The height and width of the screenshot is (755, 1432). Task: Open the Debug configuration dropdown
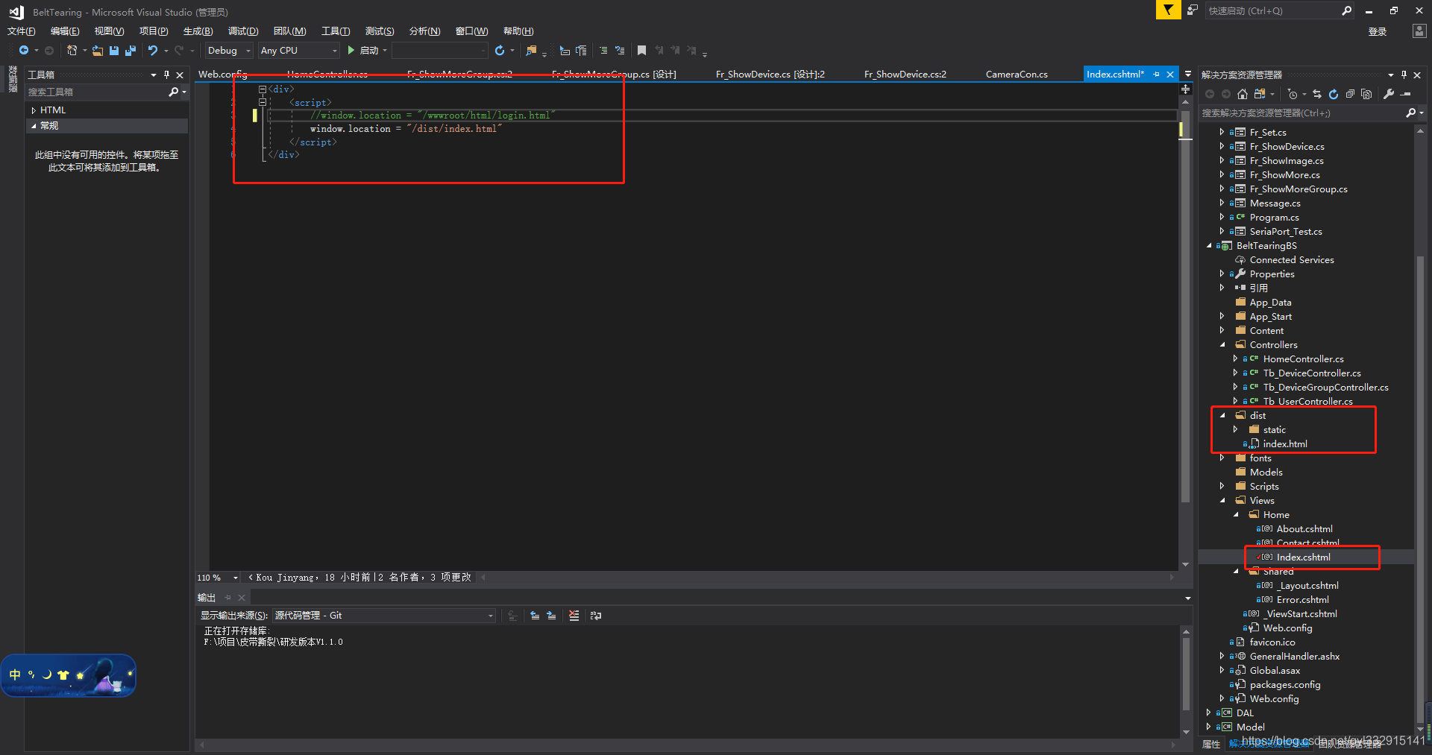point(228,51)
